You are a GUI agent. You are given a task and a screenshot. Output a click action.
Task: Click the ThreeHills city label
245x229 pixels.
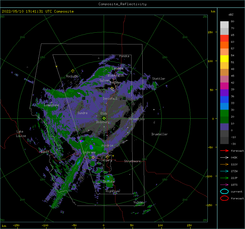click(x=137, y=119)
